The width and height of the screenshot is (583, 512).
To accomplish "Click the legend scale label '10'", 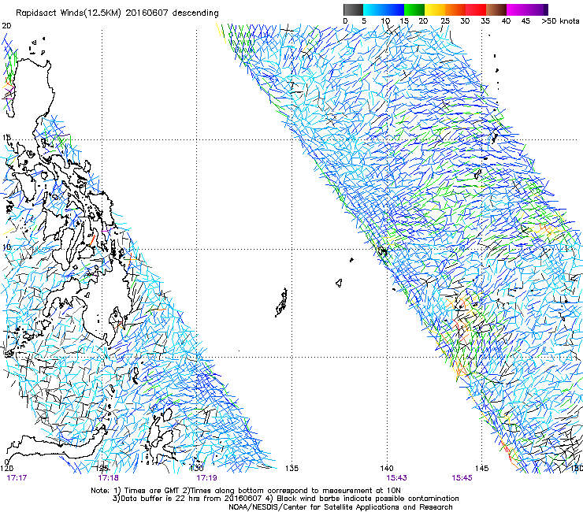I will (x=385, y=20).
